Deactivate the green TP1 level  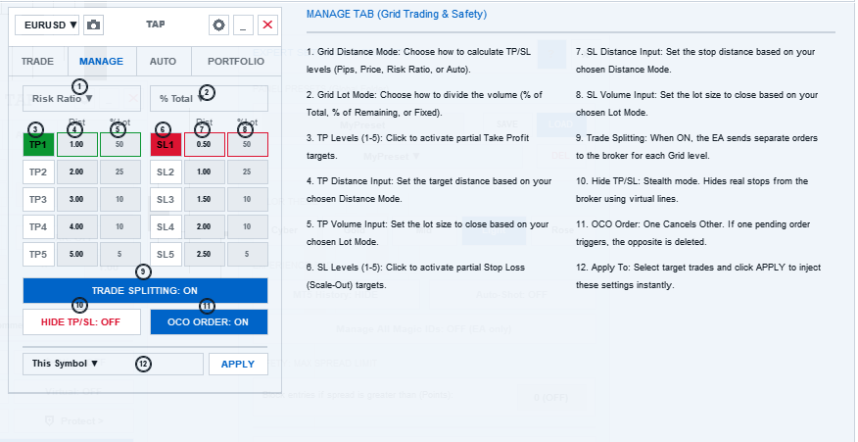[x=38, y=145]
